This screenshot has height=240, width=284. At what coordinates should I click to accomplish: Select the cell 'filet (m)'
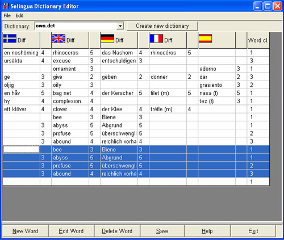point(168,93)
